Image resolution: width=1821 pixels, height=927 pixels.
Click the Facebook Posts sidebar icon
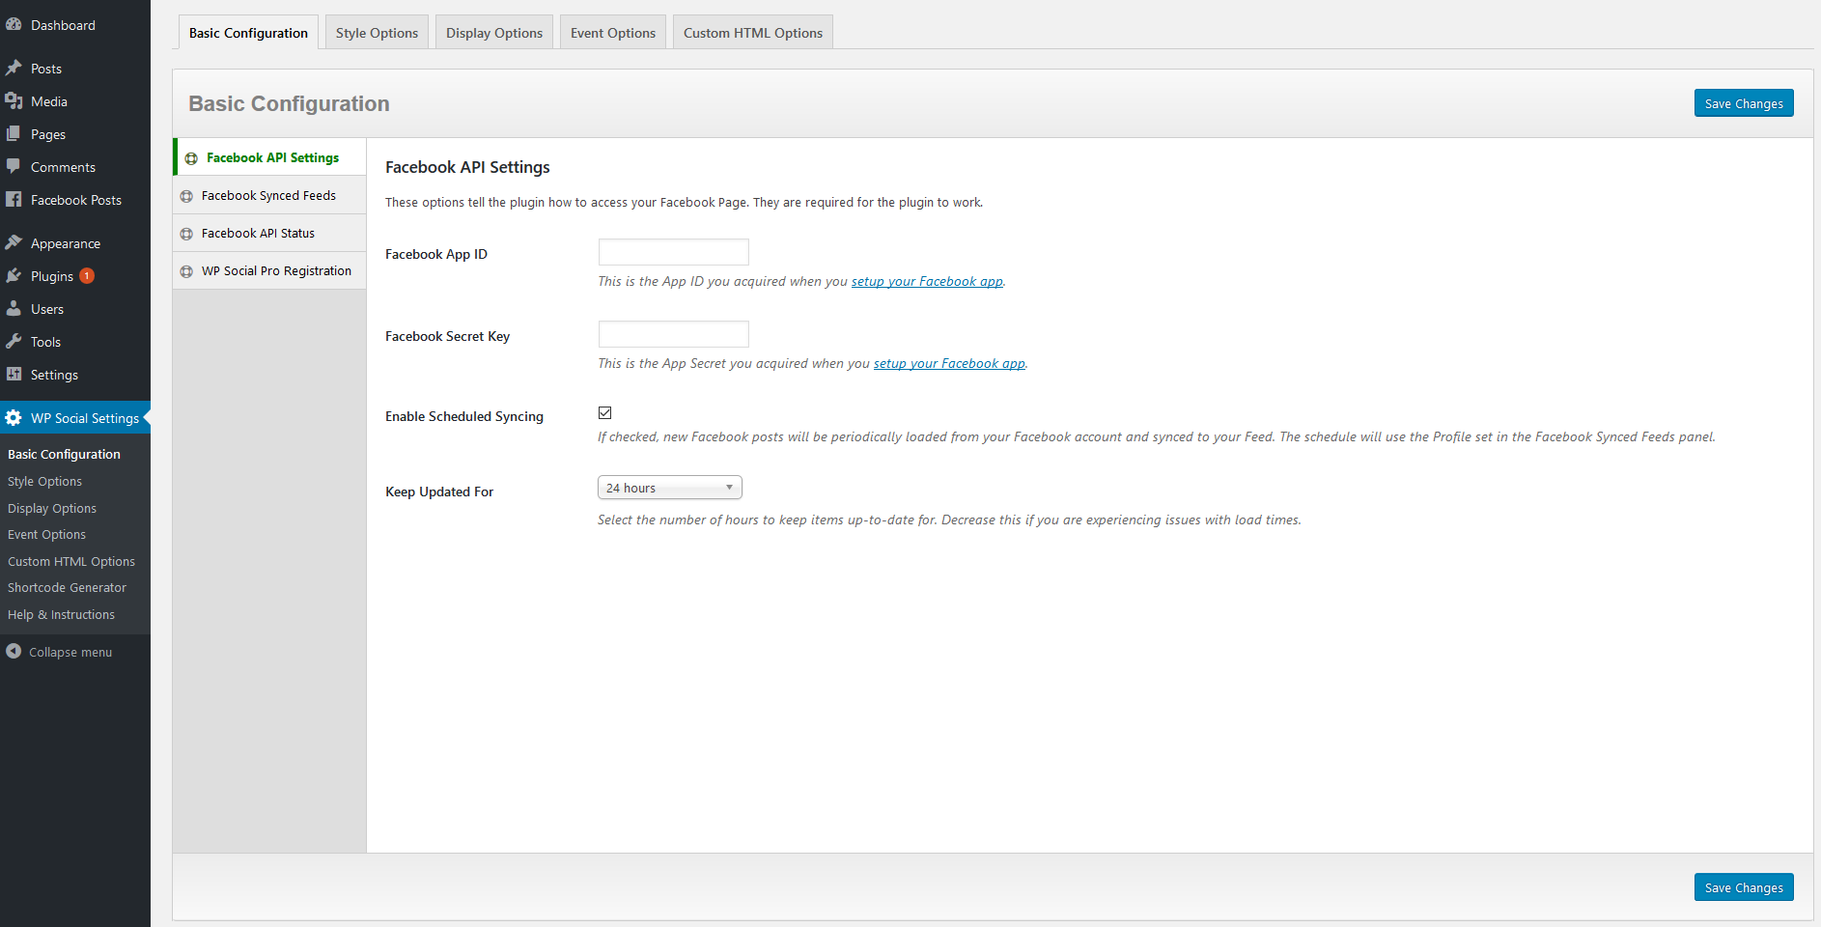point(14,199)
